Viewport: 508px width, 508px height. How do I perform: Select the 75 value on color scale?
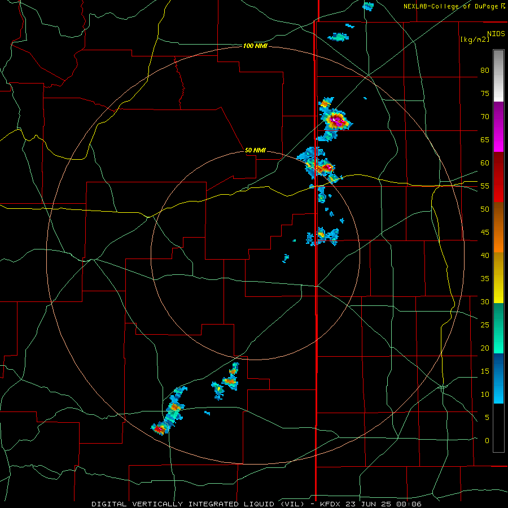click(x=485, y=93)
